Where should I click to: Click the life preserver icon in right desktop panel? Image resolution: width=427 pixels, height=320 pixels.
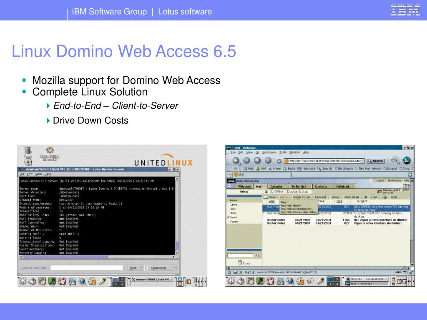[270, 281]
